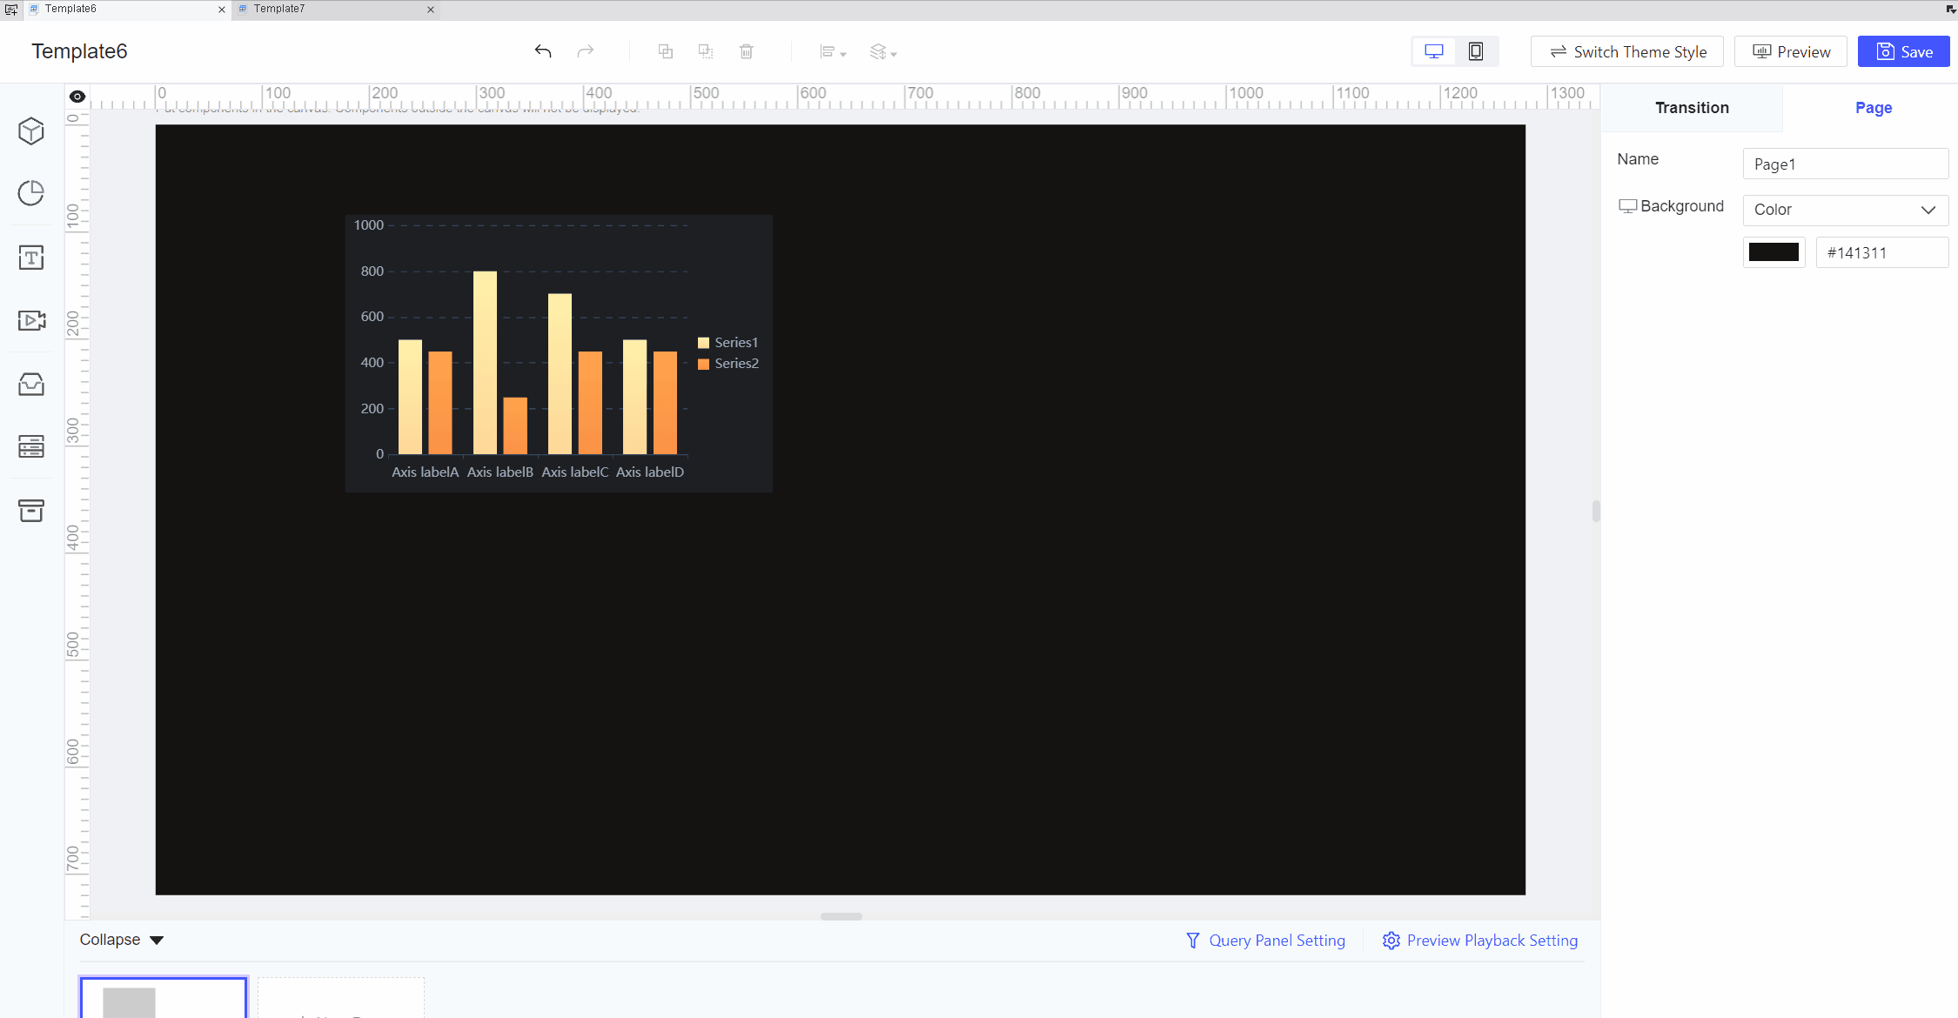The height and width of the screenshot is (1018, 1958).
Task: Click the canvas vertical scrollbar handle
Action: [x=1596, y=511]
